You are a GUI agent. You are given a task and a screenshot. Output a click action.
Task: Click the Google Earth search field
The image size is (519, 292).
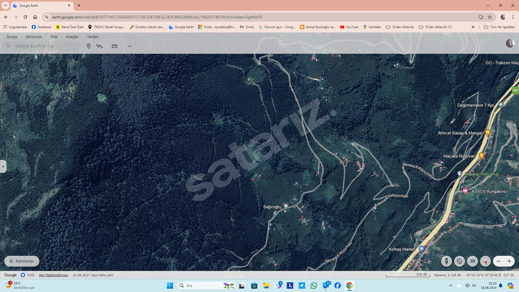[x=43, y=46]
